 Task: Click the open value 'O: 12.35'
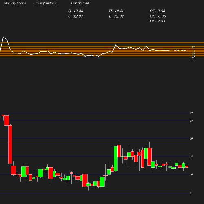pos(75,11)
